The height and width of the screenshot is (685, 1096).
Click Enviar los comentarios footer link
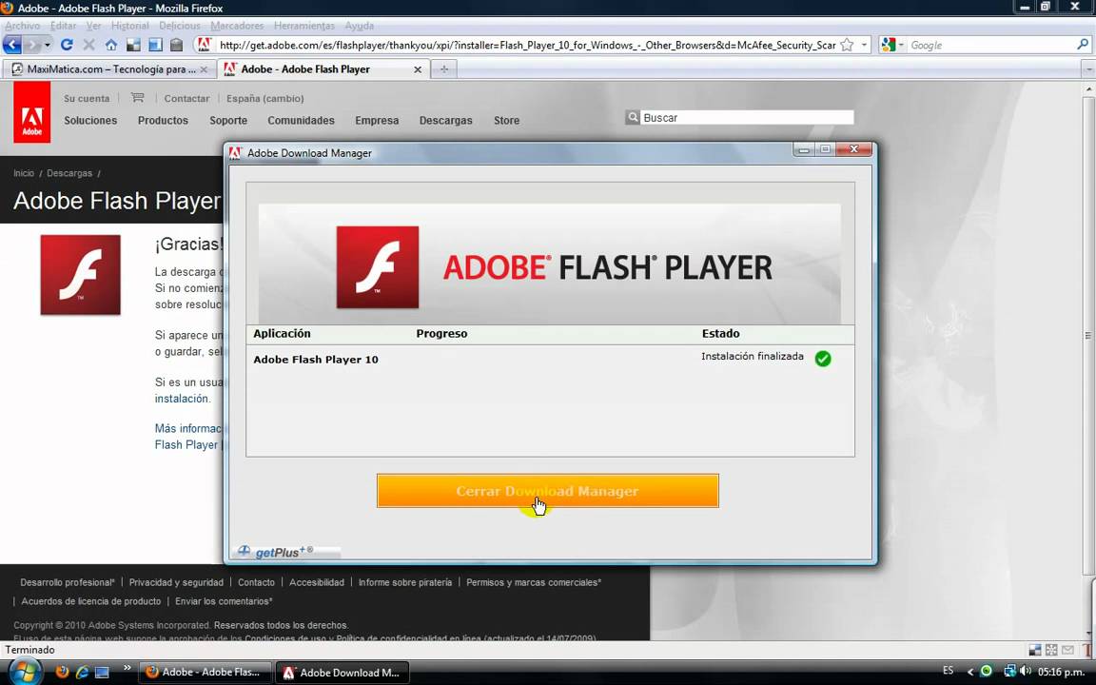pos(224,601)
